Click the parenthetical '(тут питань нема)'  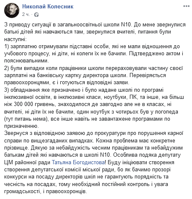tap(26, 119)
